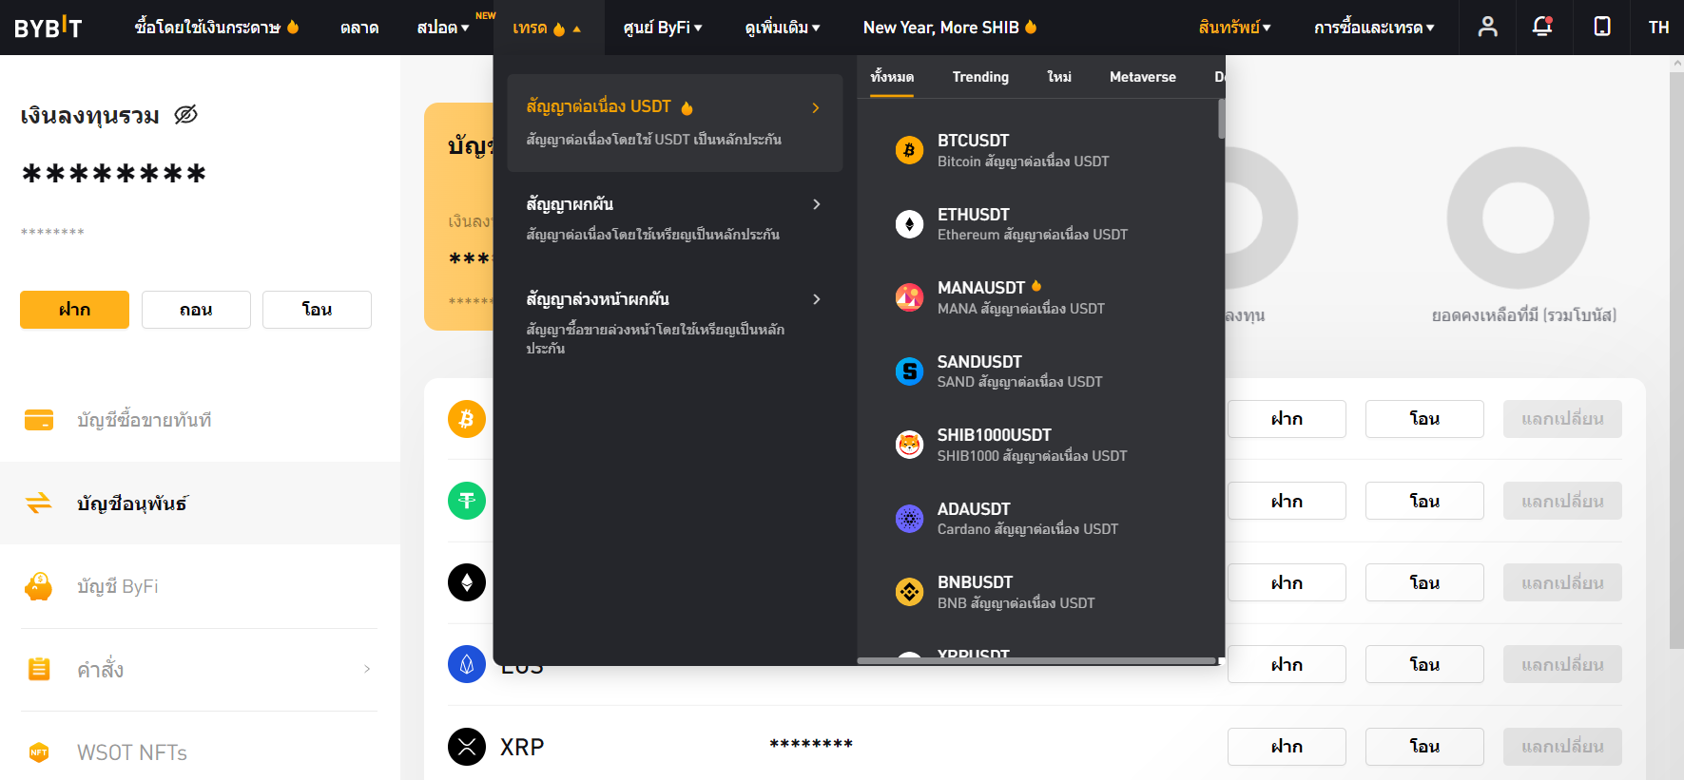Select the ทั้งหมด tab
This screenshot has width=1684, height=780.
click(x=892, y=77)
